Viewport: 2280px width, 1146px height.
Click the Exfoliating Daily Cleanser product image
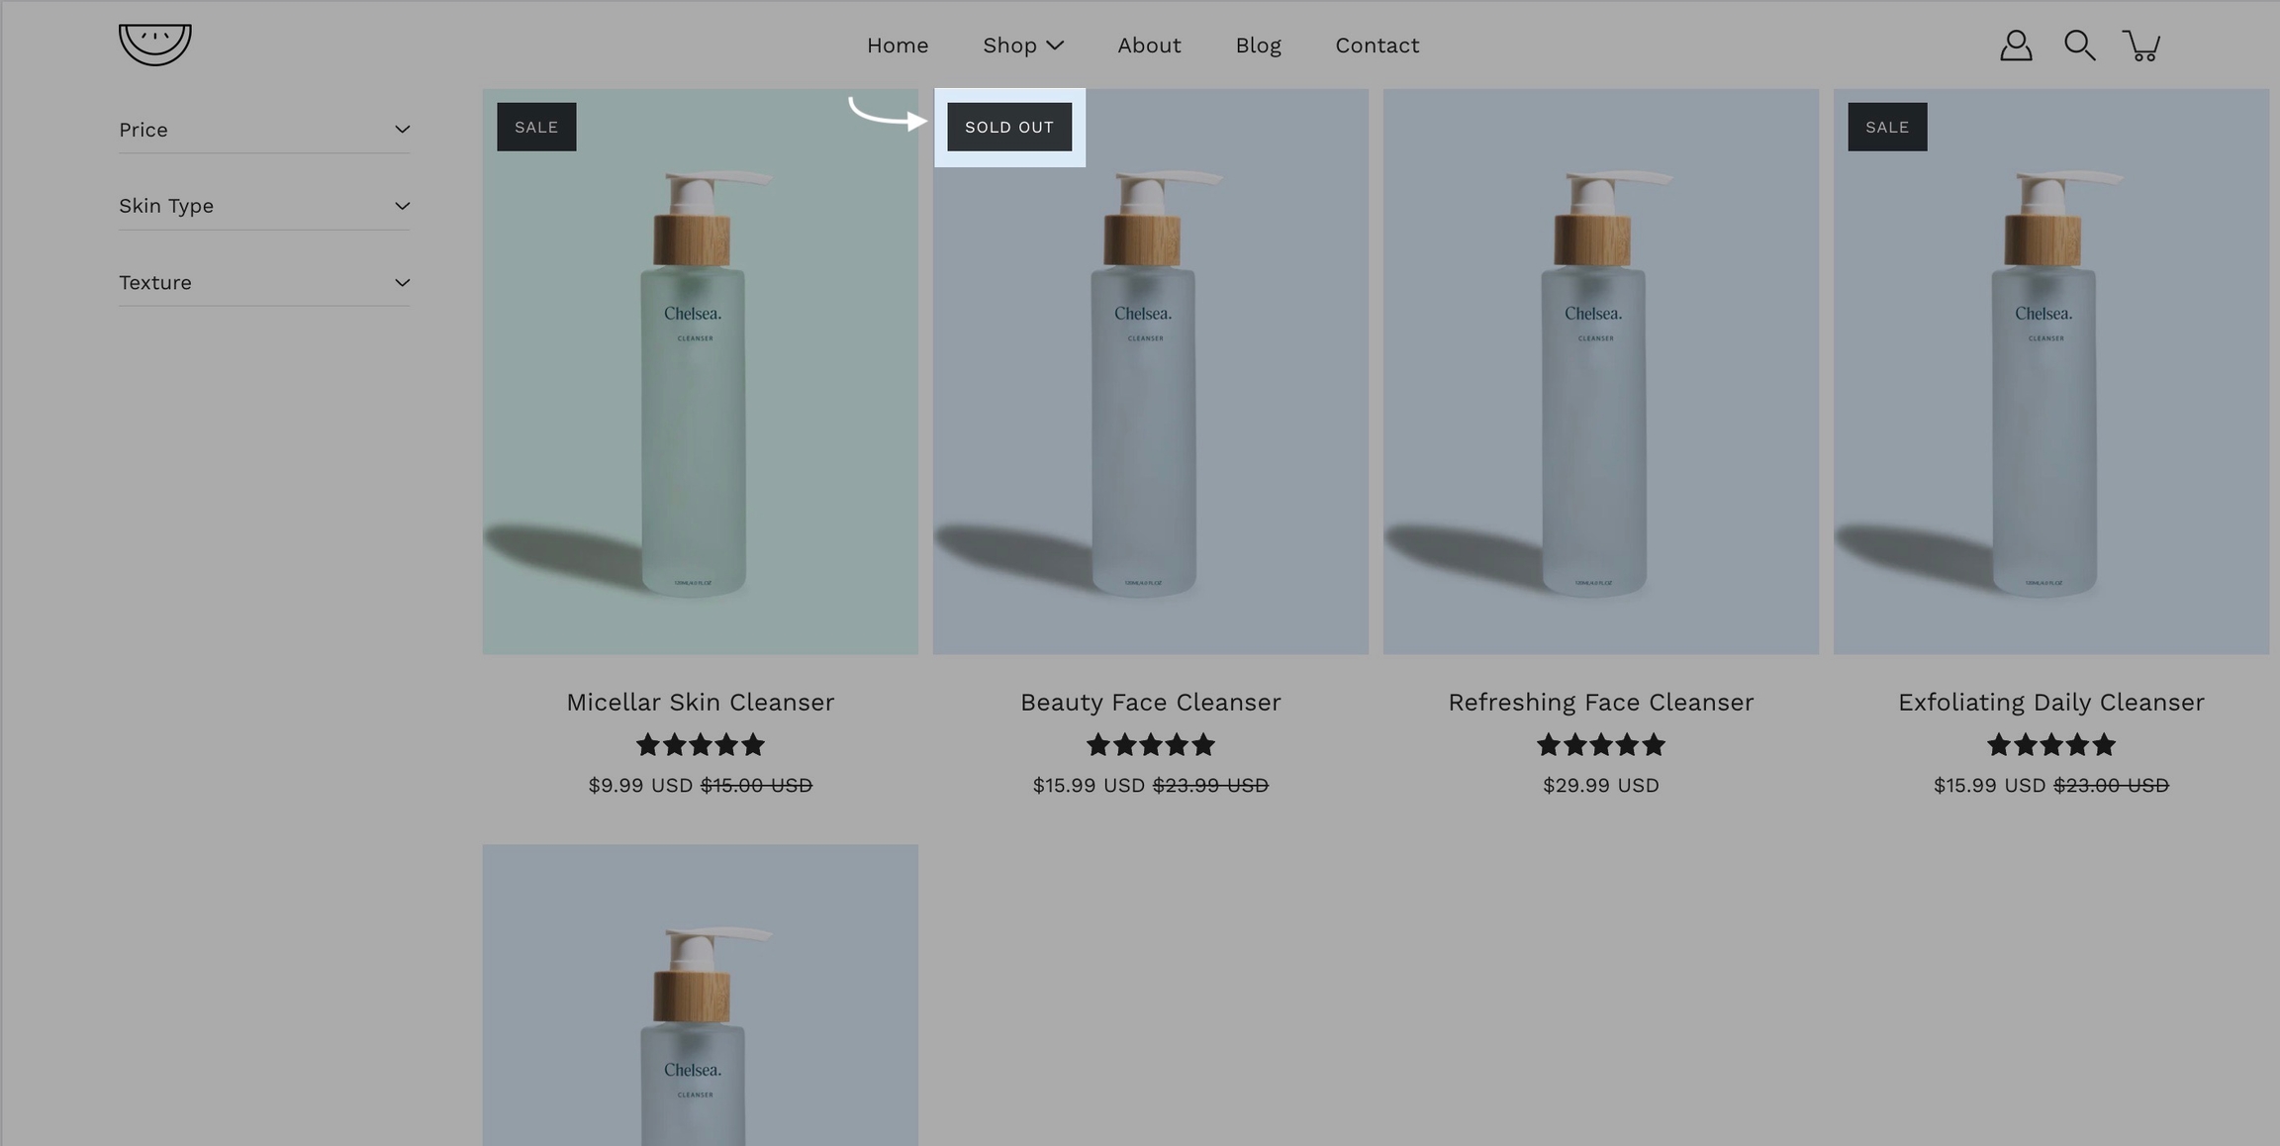pyautogui.click(x=2051, y=371)
